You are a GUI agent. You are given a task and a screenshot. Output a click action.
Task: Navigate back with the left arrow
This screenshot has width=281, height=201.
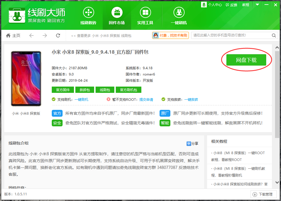(31, 35)
